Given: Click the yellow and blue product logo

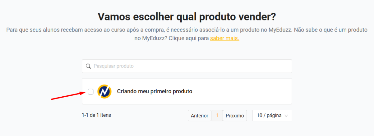Looking at the screenshot, I should click(x=104, y=91).
